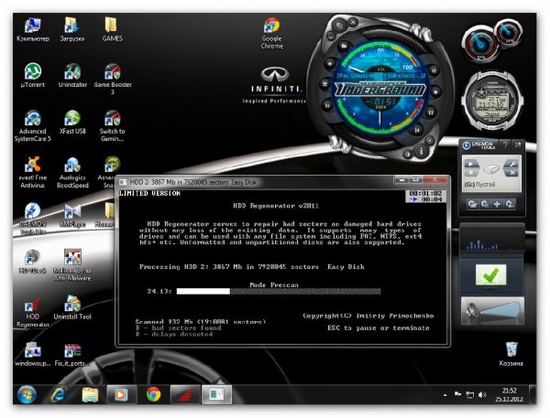Click the DAEMON Tools gadget add plus button
The image size is (550, 418).
[497, 204]
